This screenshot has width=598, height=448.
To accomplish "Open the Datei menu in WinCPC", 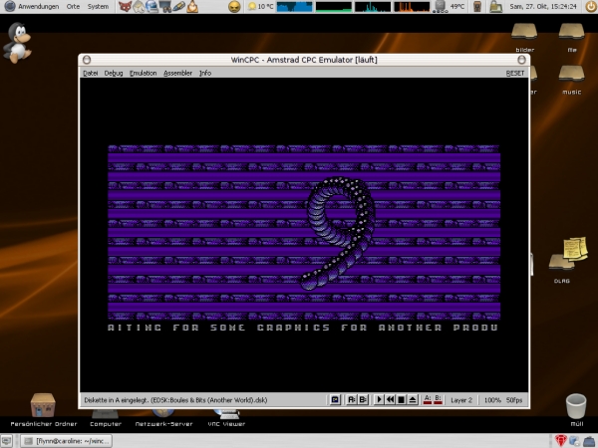I will click(x=91, y=73).
